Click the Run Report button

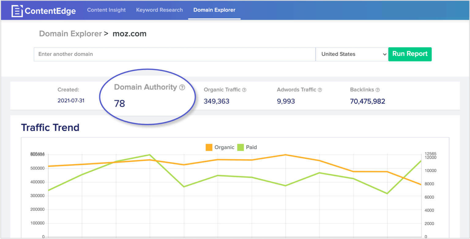[410, 54]
